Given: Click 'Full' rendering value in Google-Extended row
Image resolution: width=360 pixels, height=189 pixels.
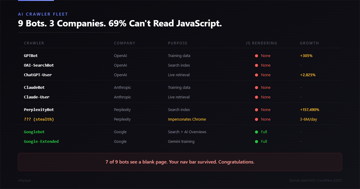Looking at the screenshot, I should click(264, 142).
